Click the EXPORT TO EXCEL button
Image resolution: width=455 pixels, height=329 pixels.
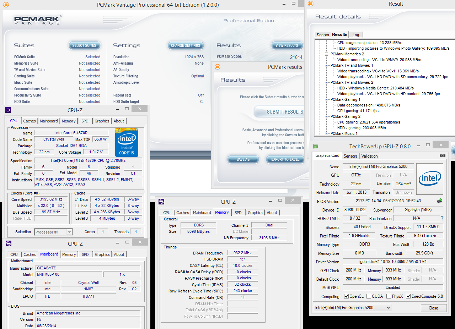click(285, 159)
